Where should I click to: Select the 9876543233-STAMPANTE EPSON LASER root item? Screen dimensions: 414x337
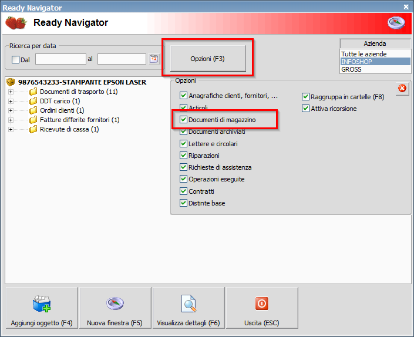(x=82, y=82)
